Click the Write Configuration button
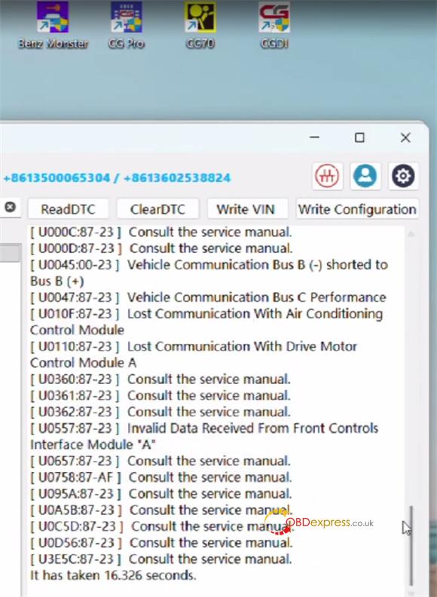 (x=357, y=209)
